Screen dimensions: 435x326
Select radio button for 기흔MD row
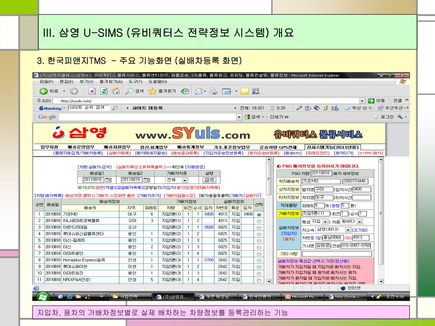(x=259, y=214)
